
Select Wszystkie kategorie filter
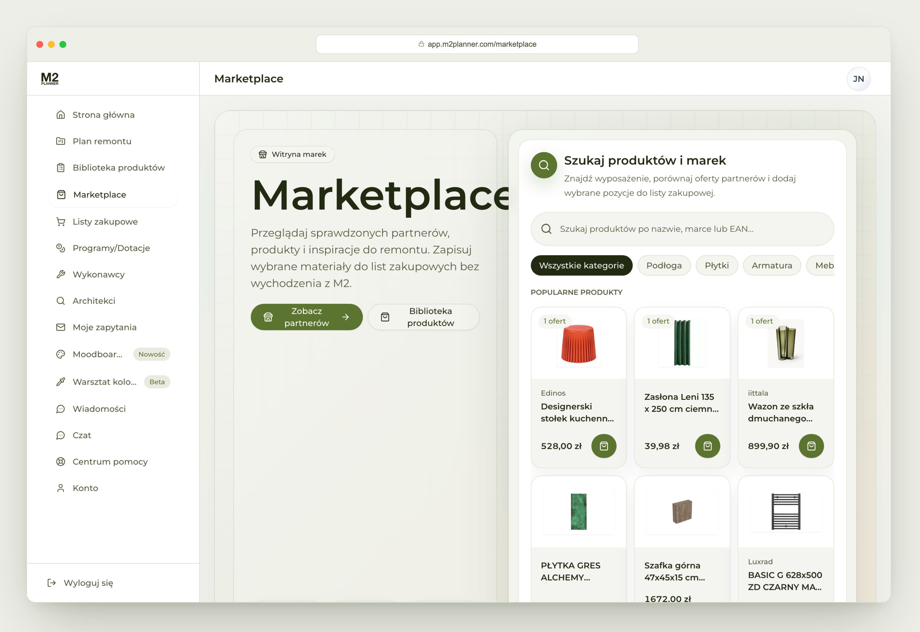[582, 265]
